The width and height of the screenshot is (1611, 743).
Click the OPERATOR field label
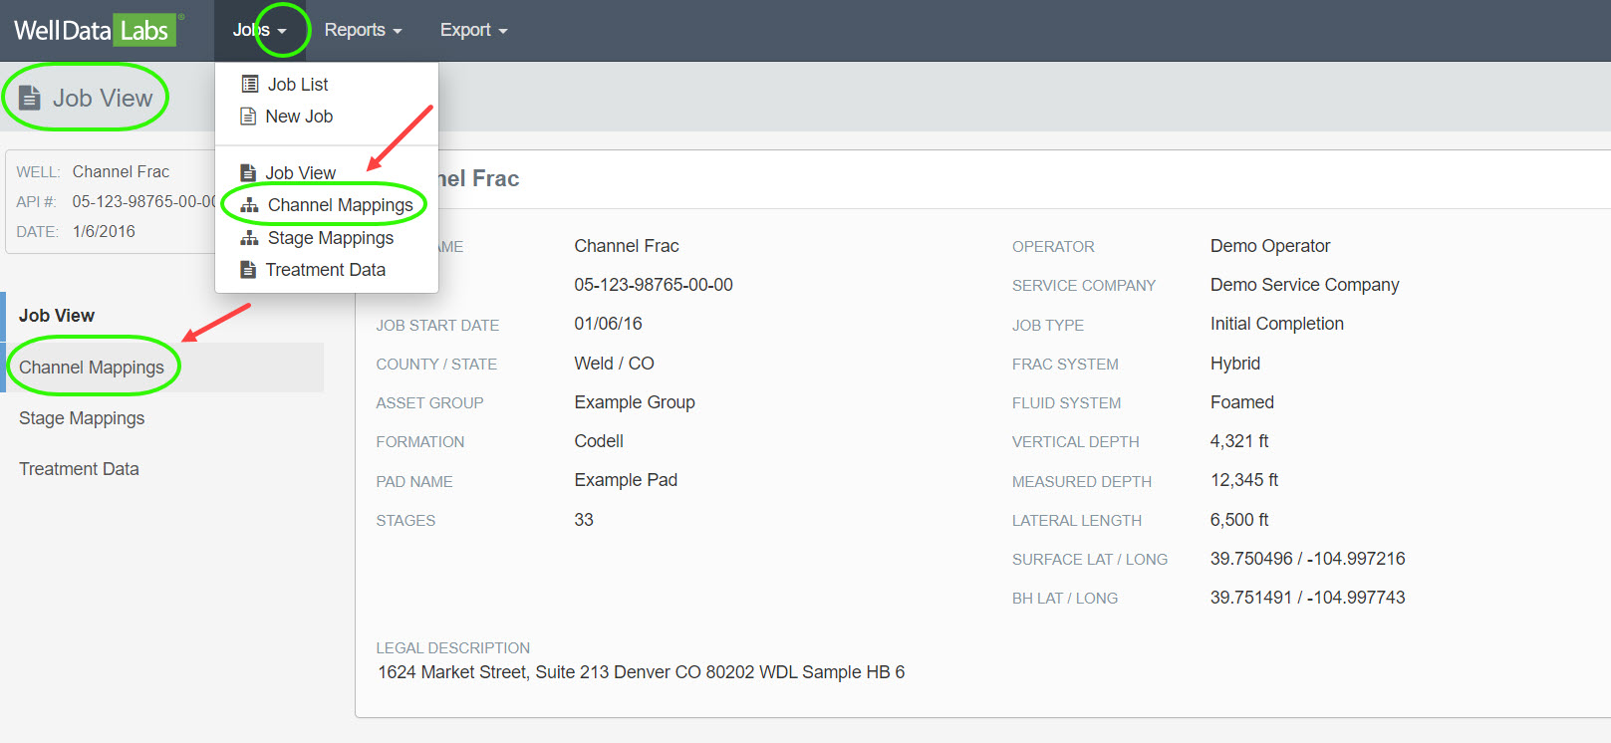[x=1053, y=247]
